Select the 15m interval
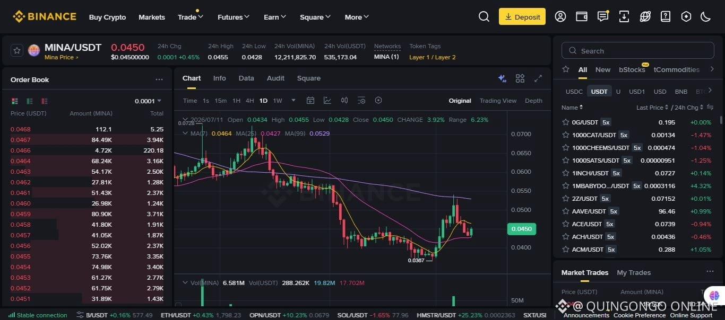Viewport: 725px width, 320px height. point(220,101)
